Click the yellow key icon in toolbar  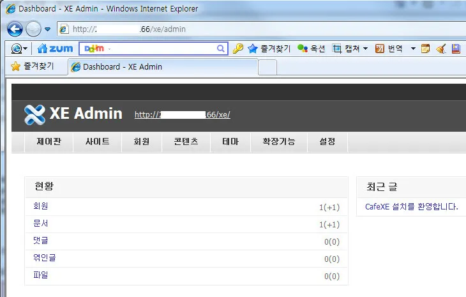pos(237,49)
